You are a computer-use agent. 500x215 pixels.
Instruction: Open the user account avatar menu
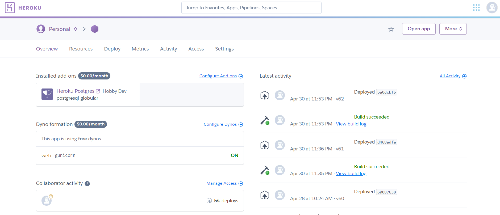[x=492, y=8]
